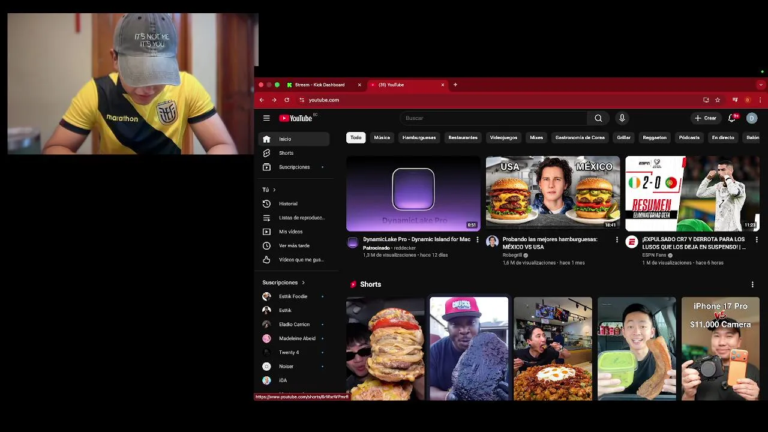Open USA vs México burgers thumbnail

[553, 194]
